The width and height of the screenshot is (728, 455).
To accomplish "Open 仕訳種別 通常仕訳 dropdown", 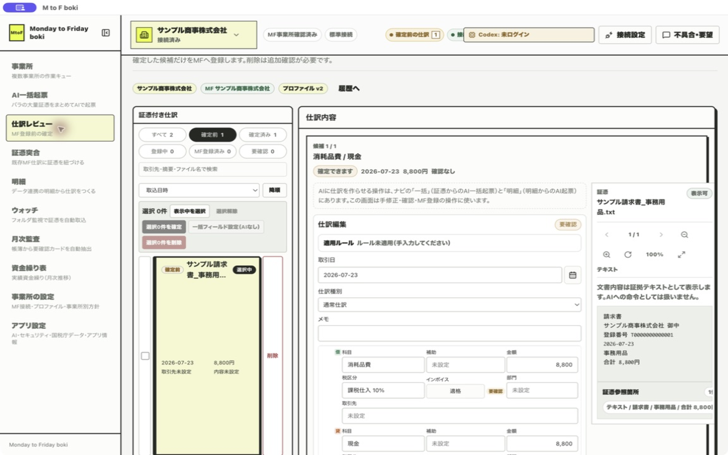I will click(449, 304).
